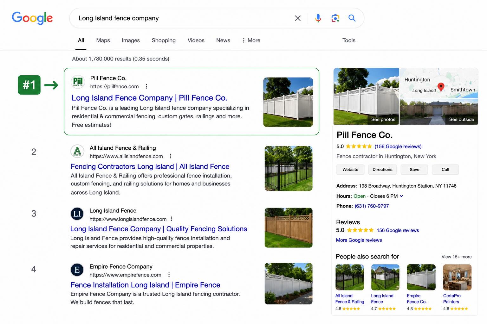Switch to the Shopping tab

click(164, 40)
